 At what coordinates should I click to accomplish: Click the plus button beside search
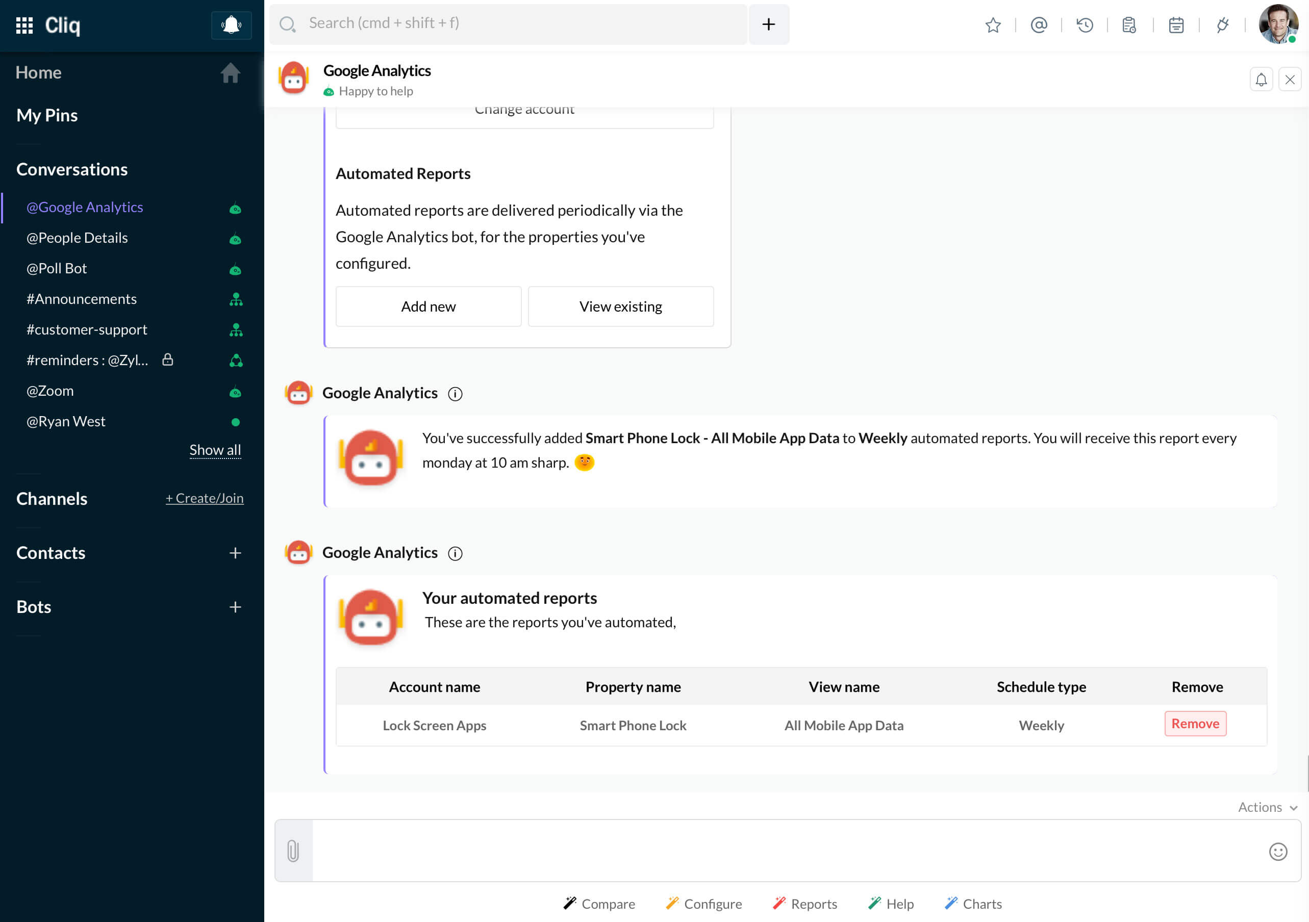769,24
